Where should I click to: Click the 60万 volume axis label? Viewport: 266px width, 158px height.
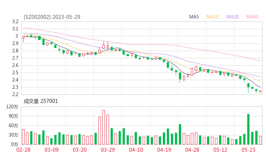click(13, 126)
